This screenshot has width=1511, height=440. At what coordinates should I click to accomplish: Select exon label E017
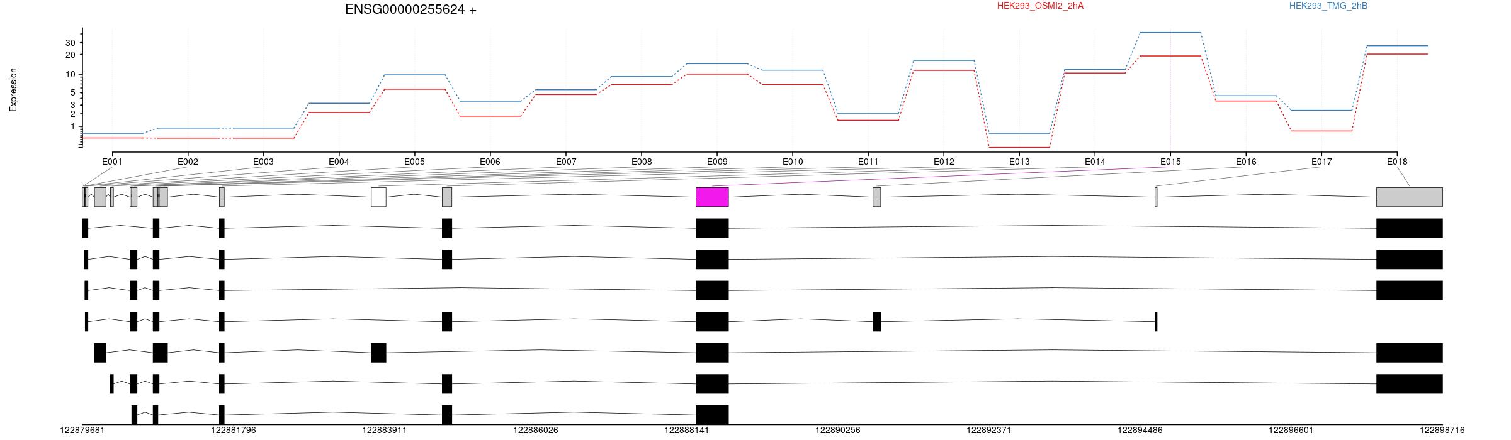pyautogui.click(x=1321, y=162)
